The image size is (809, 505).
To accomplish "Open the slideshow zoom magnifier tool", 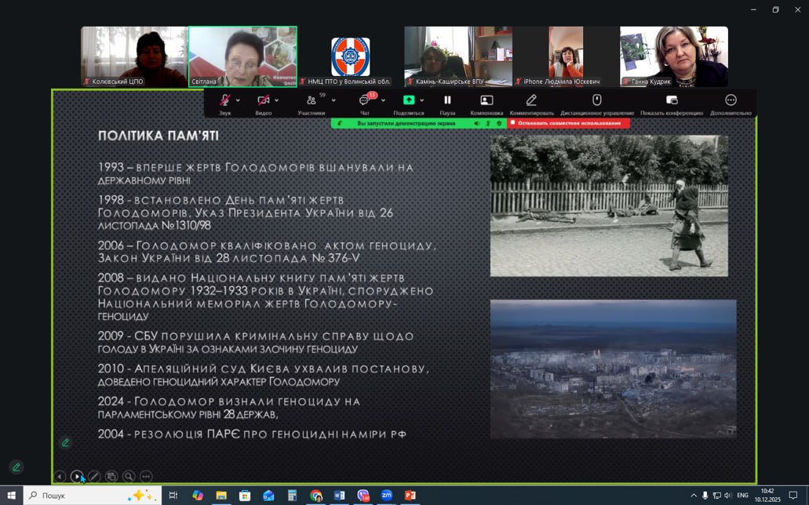I will point(129,476).
